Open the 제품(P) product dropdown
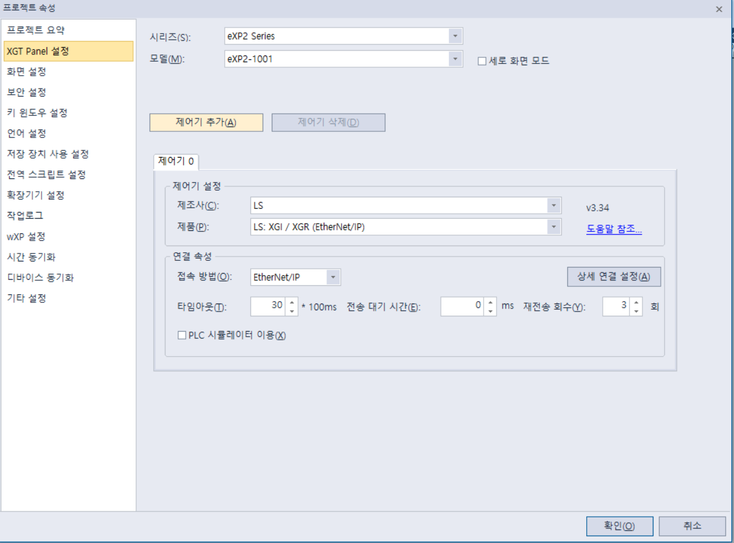The height and width of the screenshot is (543, 734). click(554, 227)
